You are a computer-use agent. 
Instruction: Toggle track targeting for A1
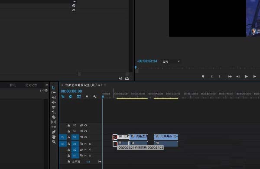[75, 144]
